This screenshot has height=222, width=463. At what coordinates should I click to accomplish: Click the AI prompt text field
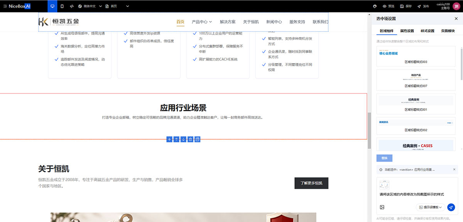coord(417,194)
